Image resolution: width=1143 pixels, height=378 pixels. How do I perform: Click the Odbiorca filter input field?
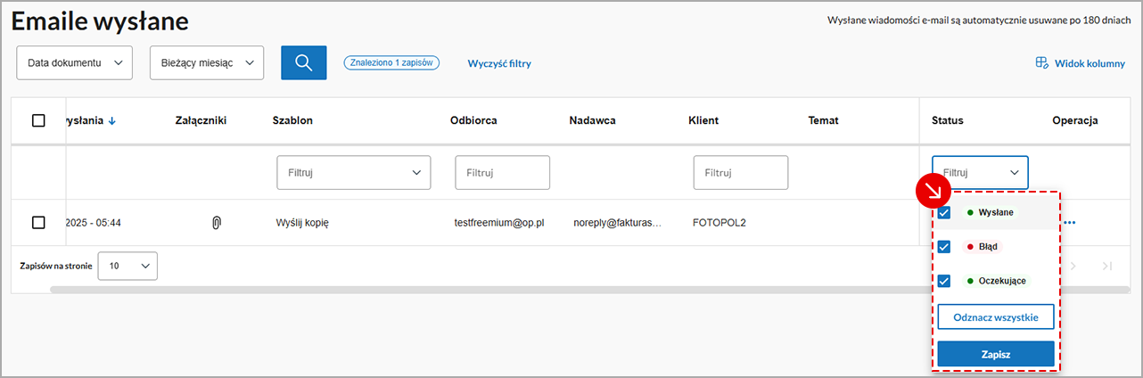tap(502, 172)
